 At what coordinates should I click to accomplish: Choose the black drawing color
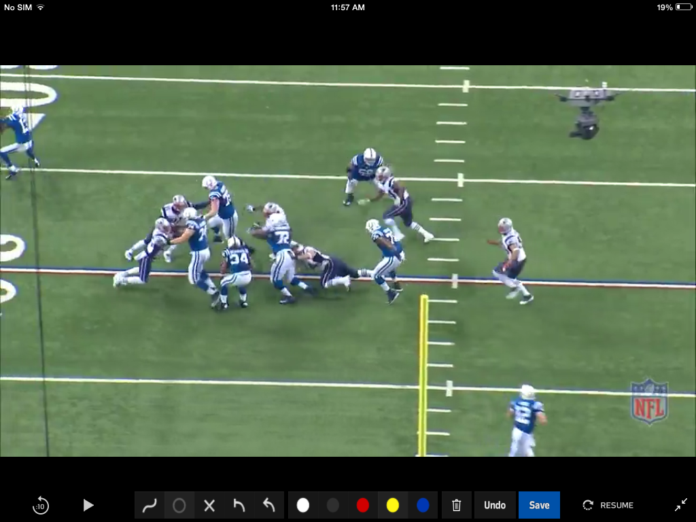pos(333,505)
